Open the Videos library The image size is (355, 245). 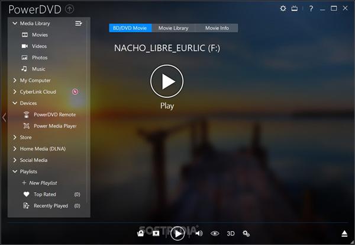(x=34, y=46)
